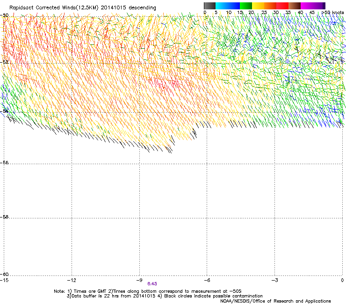Click the -54 latitude axis label
Viewport: 346px width, 304px height.
(x=4, y=111)
